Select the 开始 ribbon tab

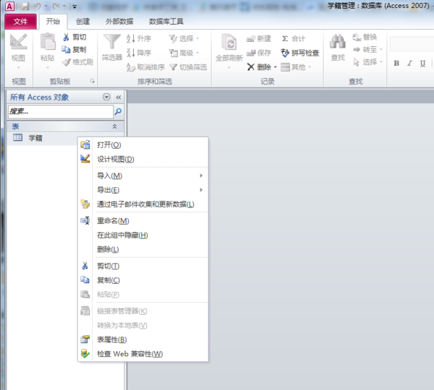[x=53, y=22]
